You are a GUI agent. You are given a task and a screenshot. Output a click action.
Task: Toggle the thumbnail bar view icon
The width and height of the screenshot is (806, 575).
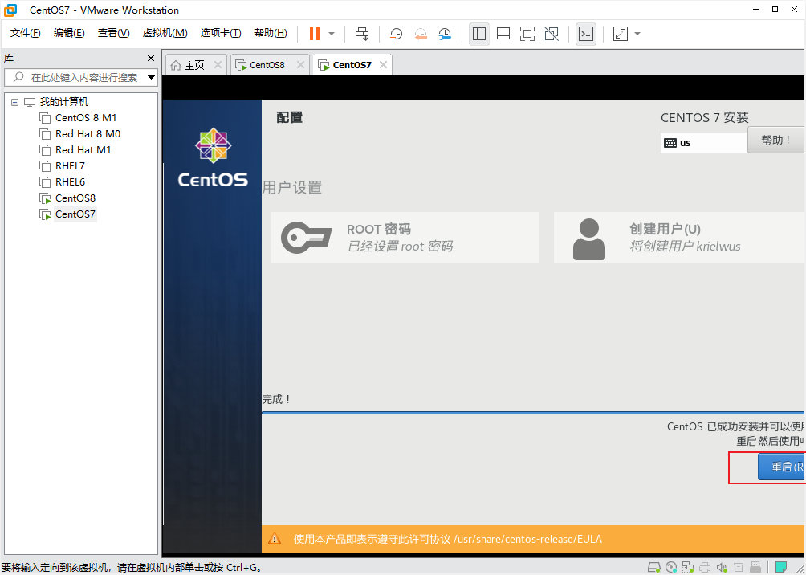503,34
